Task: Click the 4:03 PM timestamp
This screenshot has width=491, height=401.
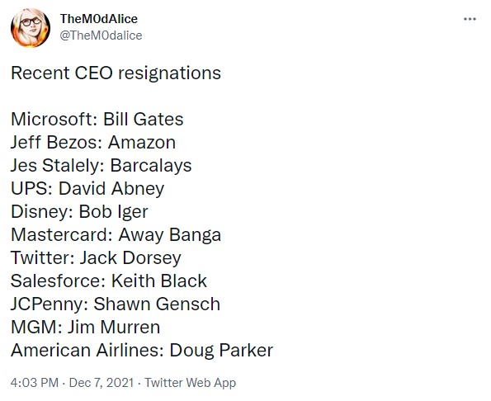Action: (35, 383)
